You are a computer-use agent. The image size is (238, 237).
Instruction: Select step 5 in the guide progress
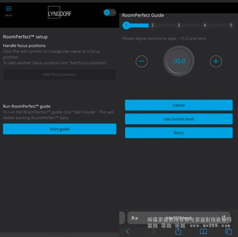coord(231,25)
